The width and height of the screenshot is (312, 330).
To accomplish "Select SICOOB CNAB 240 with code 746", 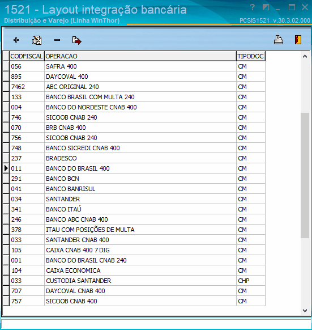I will tap(134, 117).
